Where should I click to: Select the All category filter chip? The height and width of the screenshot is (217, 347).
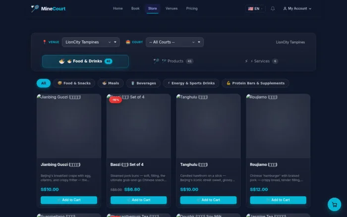(44, 83)
